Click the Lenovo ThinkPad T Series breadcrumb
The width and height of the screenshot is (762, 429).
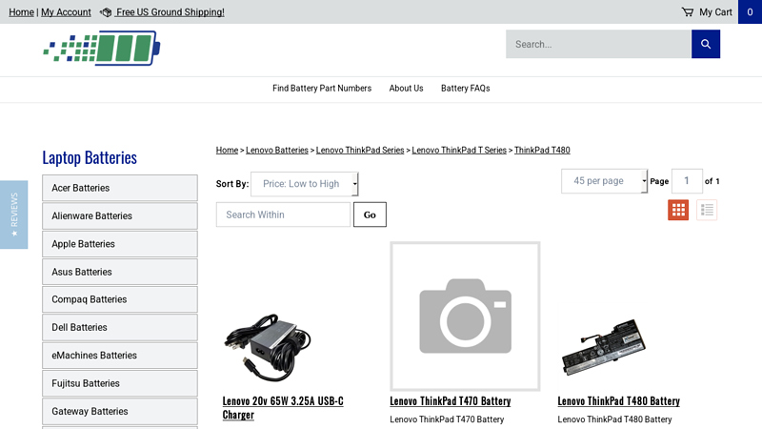459,151
